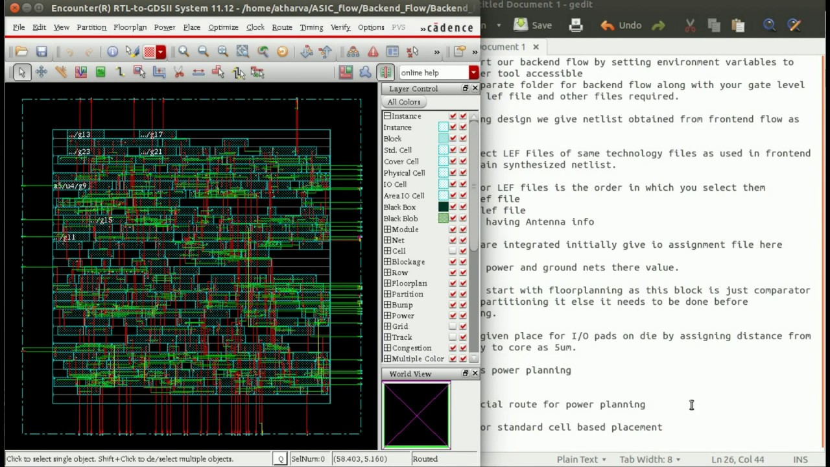Click the copy icon in gedit toolbar
This screenshot has width=830, height=467.
click(x=714, y=25)
